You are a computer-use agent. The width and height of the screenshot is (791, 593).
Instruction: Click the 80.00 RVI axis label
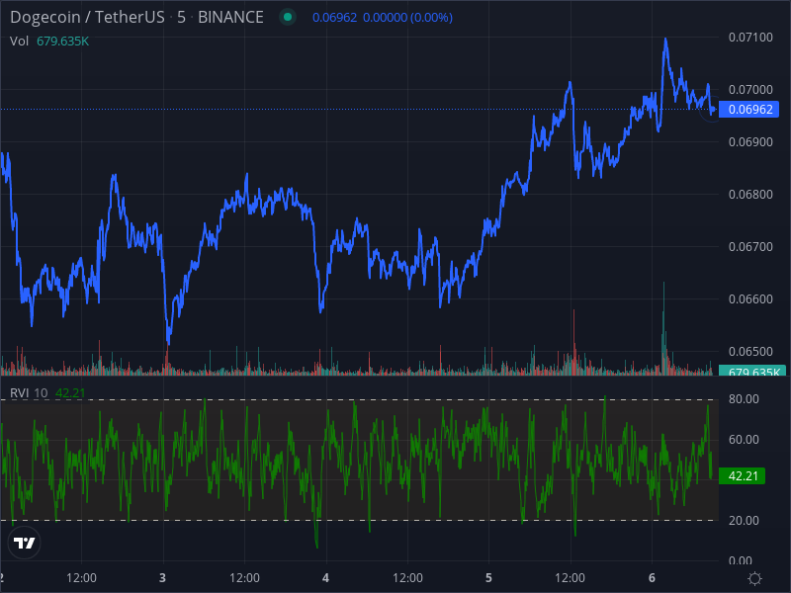click(744, 399)
